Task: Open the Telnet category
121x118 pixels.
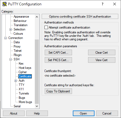Action: point(18,51)
